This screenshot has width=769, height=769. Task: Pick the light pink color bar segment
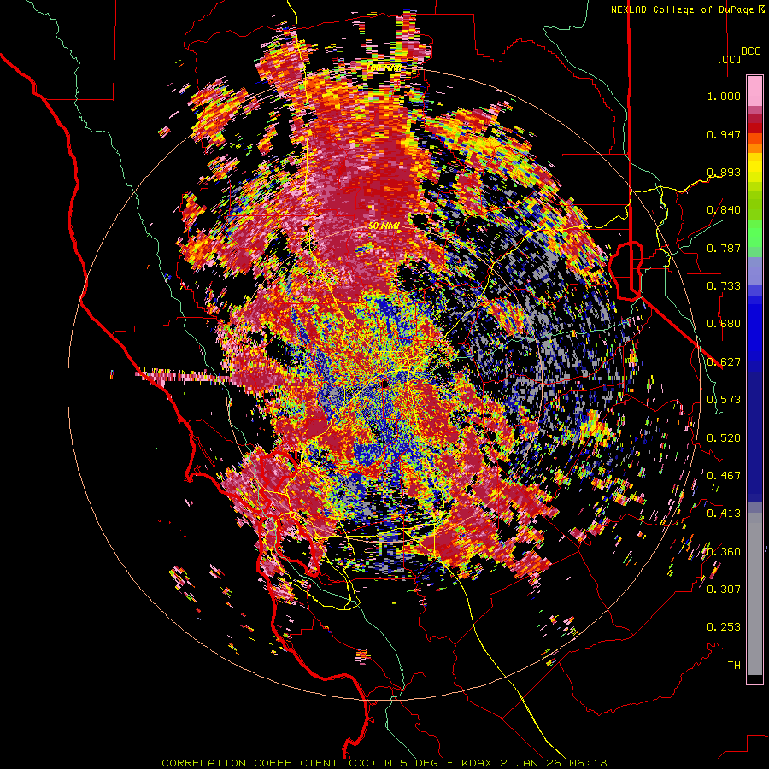coord(754,91)
